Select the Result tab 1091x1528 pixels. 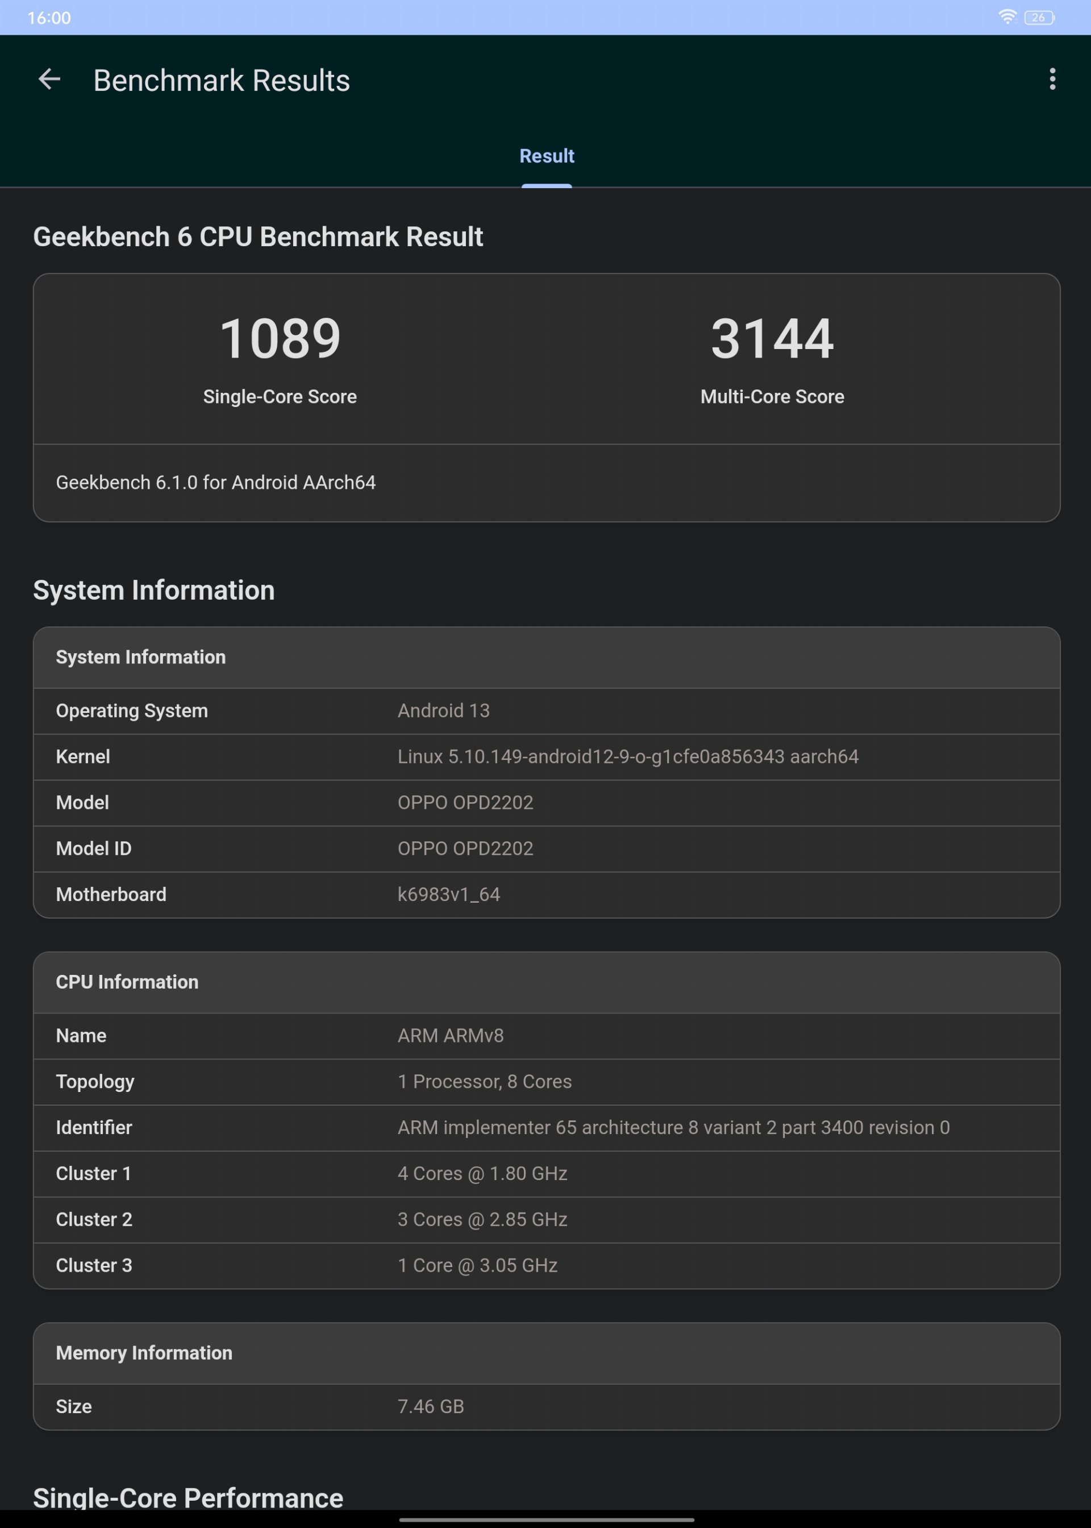547,156
